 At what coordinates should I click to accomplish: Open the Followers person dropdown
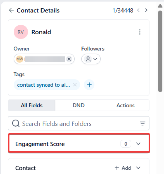tap(91, 59)
